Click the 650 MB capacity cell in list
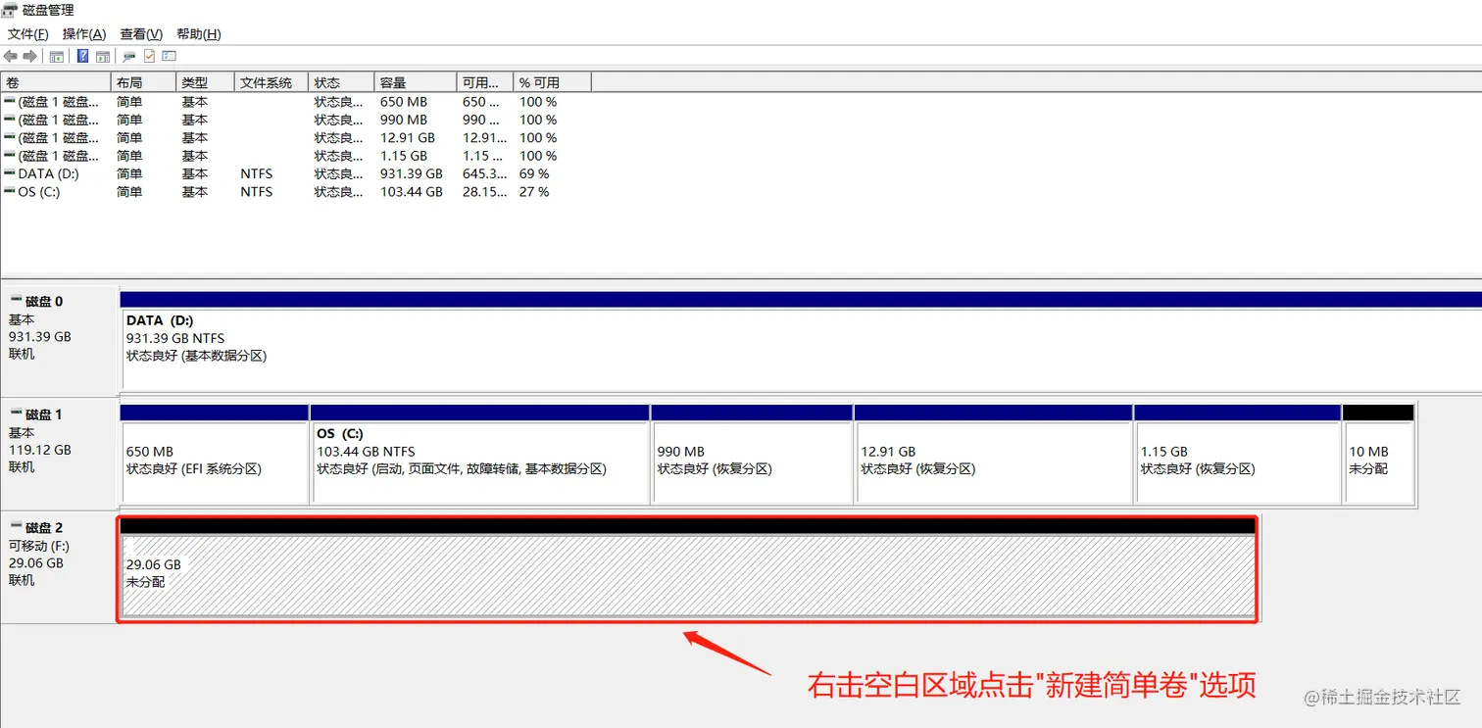The height and width of the screenshot is (728, 1482). pos(404,102)
